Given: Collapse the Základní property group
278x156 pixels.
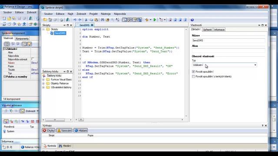Looking at the screenshot, I should coord(5,49).
